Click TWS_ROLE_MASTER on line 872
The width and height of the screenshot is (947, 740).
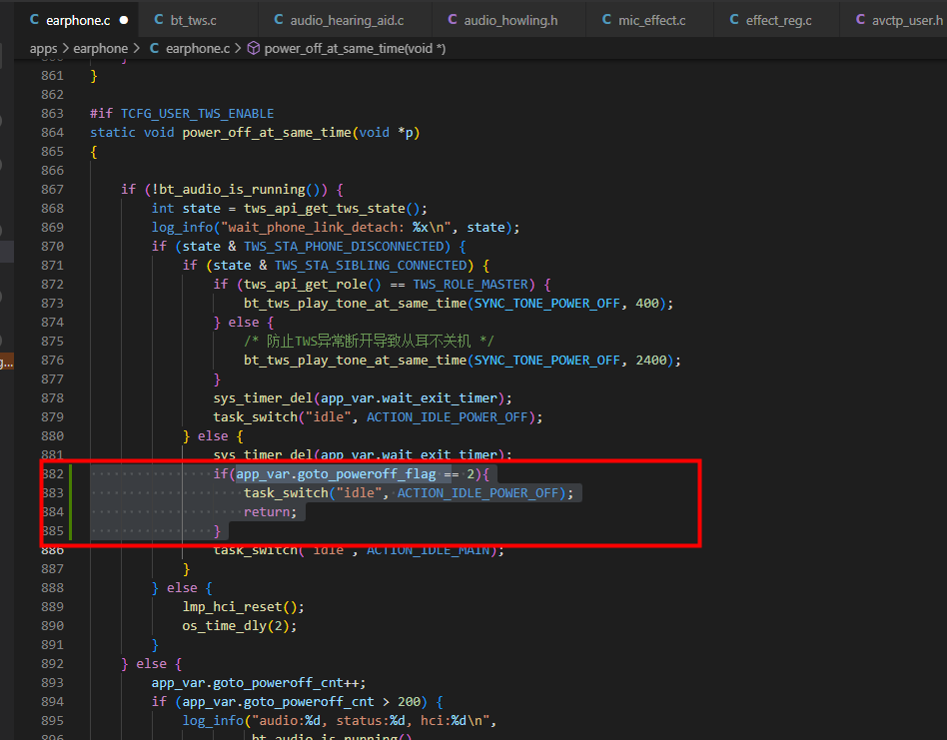471,285
